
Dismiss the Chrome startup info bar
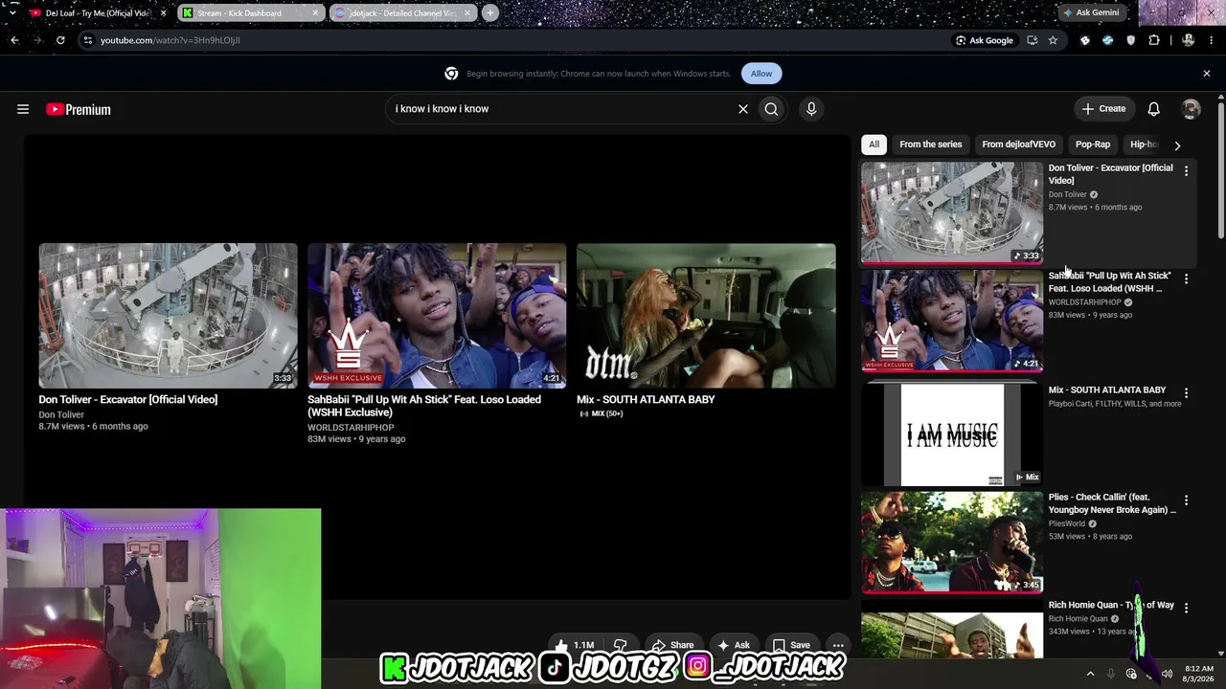[x=1207, y=74]
